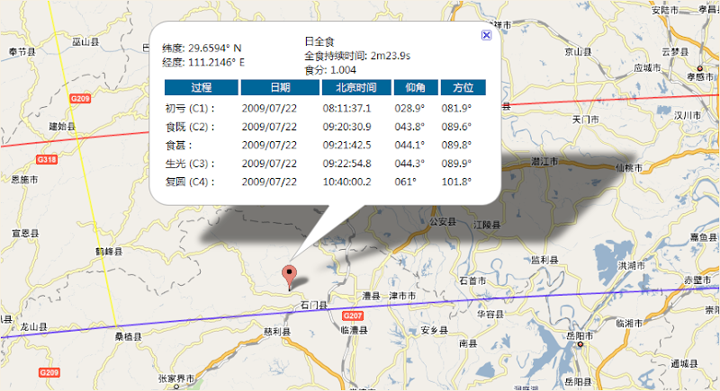
Task: Click the 经度: 111.2146° E text
Action: [x=203, y=62]
